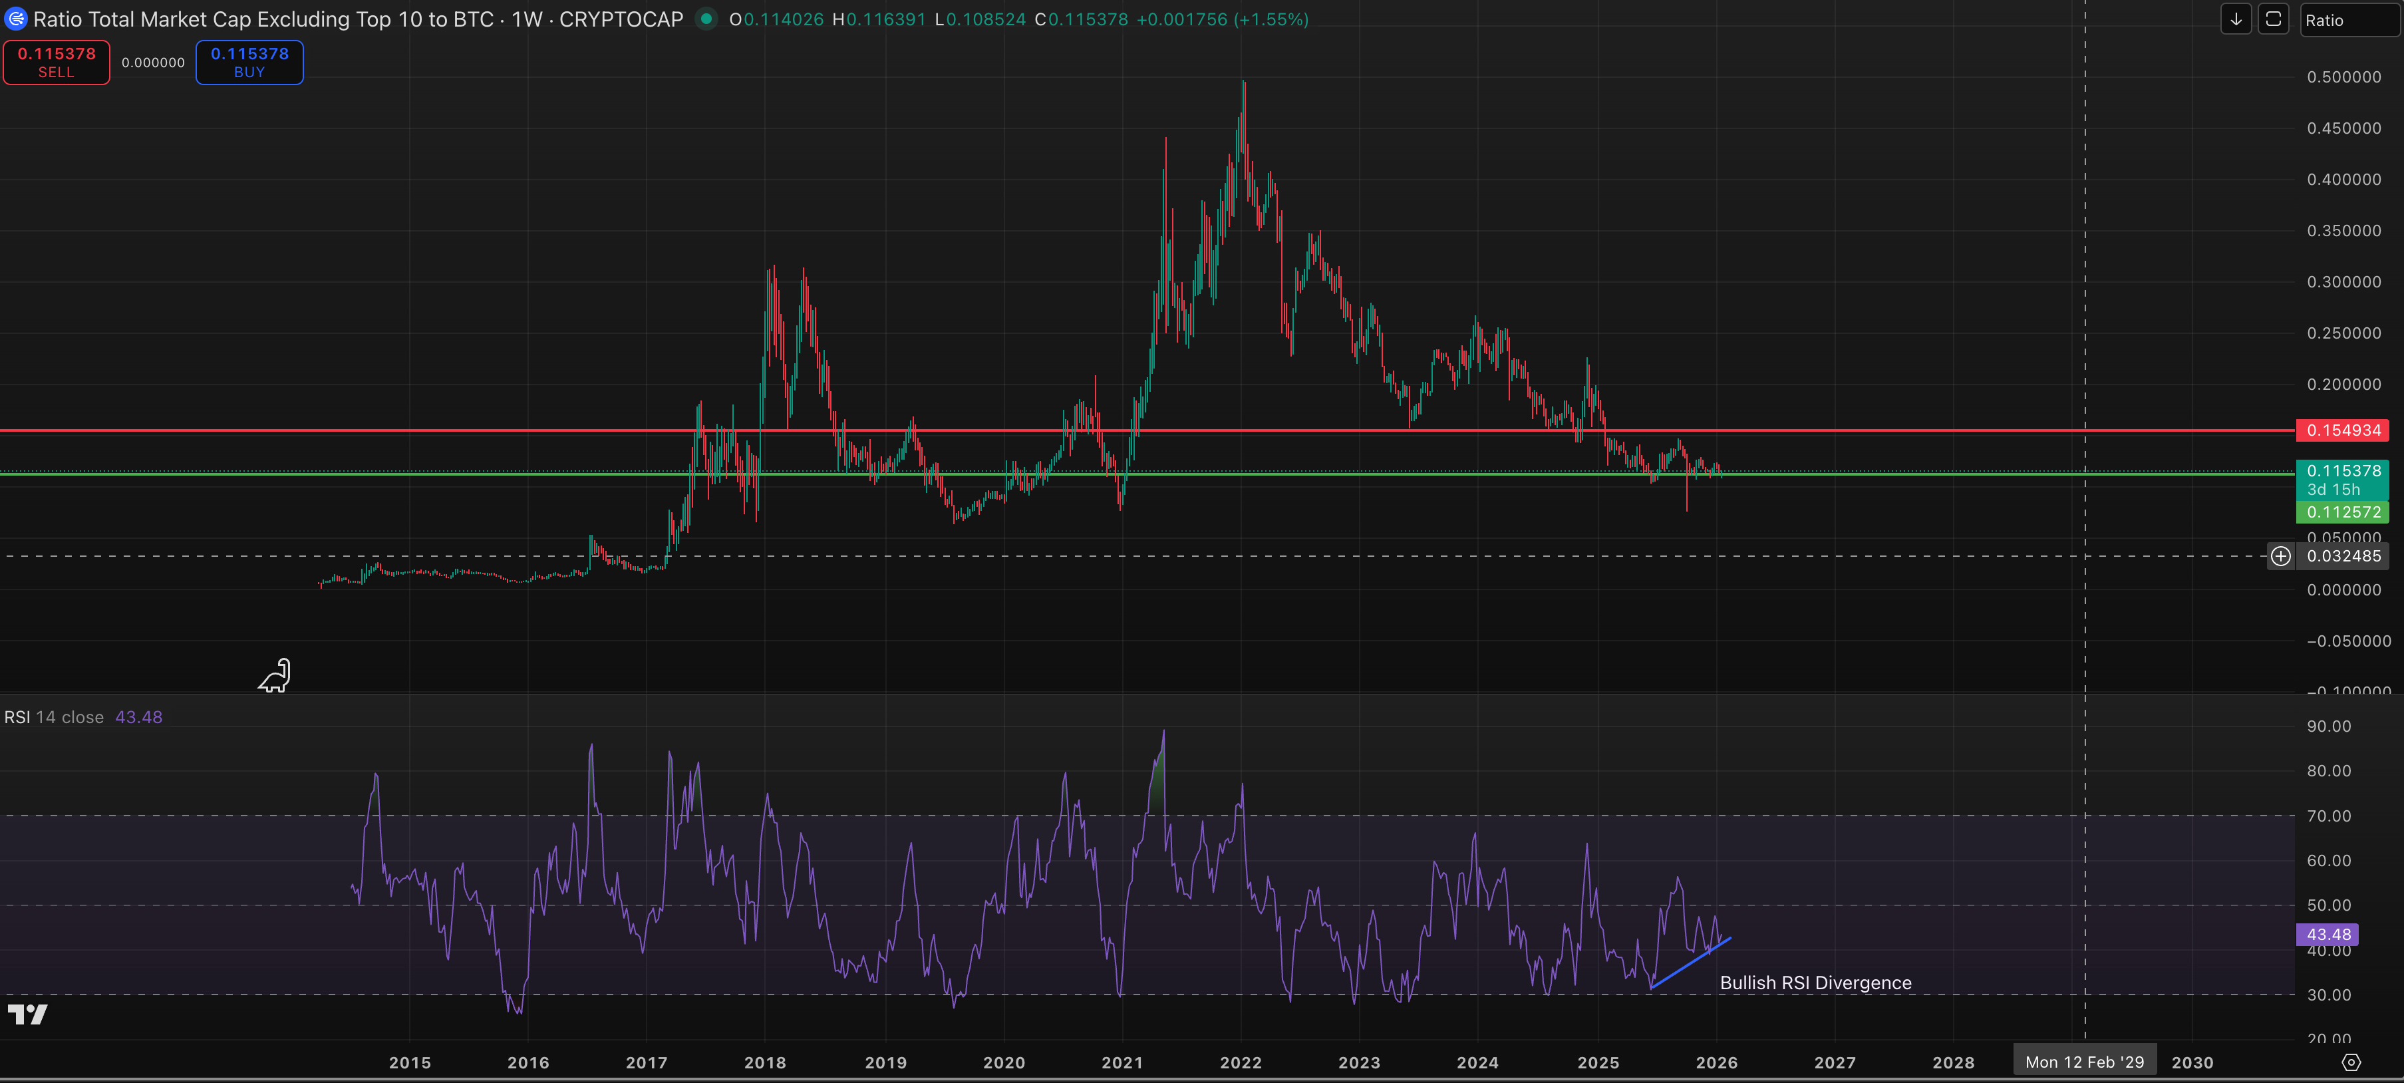Viewport: 2404px width, 1083px height.
Task: Select the green 0.112572 price label
Action: pyautogui.click(x=2342, y=512)
